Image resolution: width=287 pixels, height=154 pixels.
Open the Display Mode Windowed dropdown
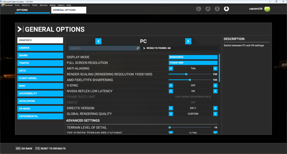193,57
